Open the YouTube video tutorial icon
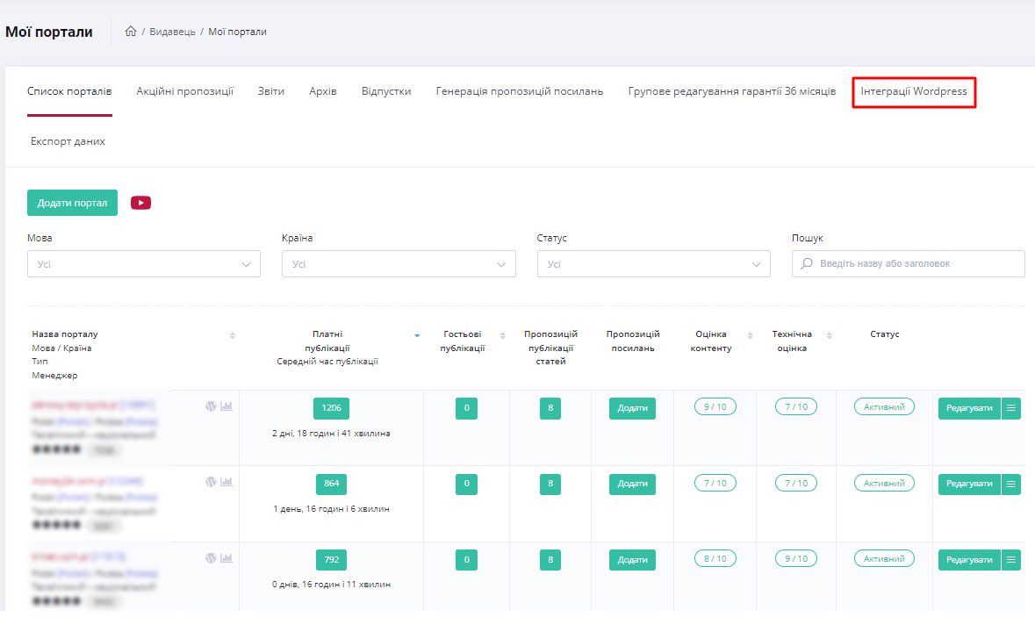This screenshot has width=1035, height=639. 140,203
